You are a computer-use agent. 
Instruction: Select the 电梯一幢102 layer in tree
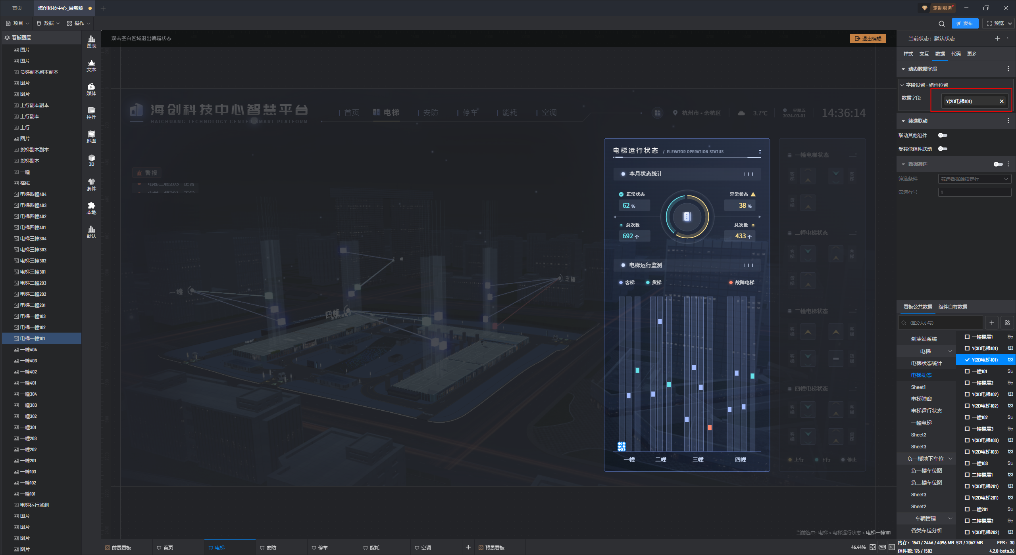coord(33,327)
